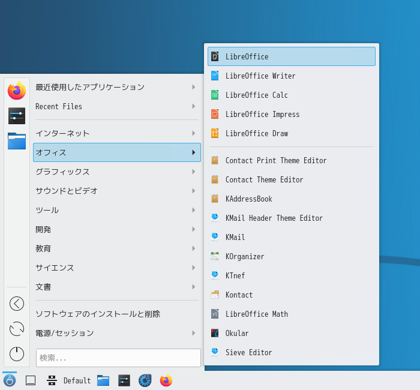Click the shutdown power icon in sidebar
Screen dimensions: 420x390
(17, 353)
